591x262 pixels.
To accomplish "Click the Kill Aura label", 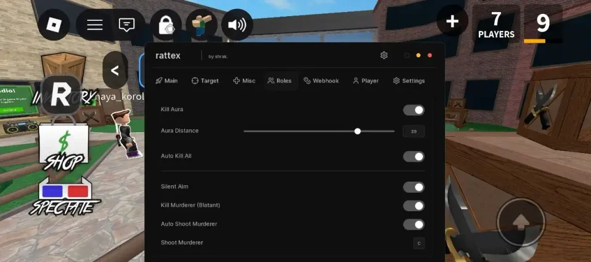I will [x=172, y=109].
